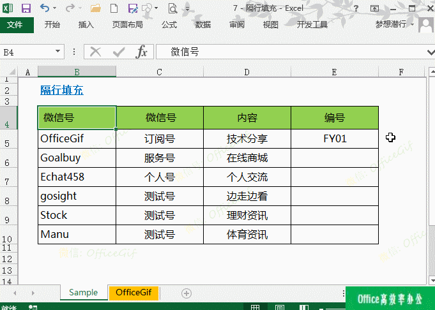Click the Print Preview magnifier icon

[172, 8]
